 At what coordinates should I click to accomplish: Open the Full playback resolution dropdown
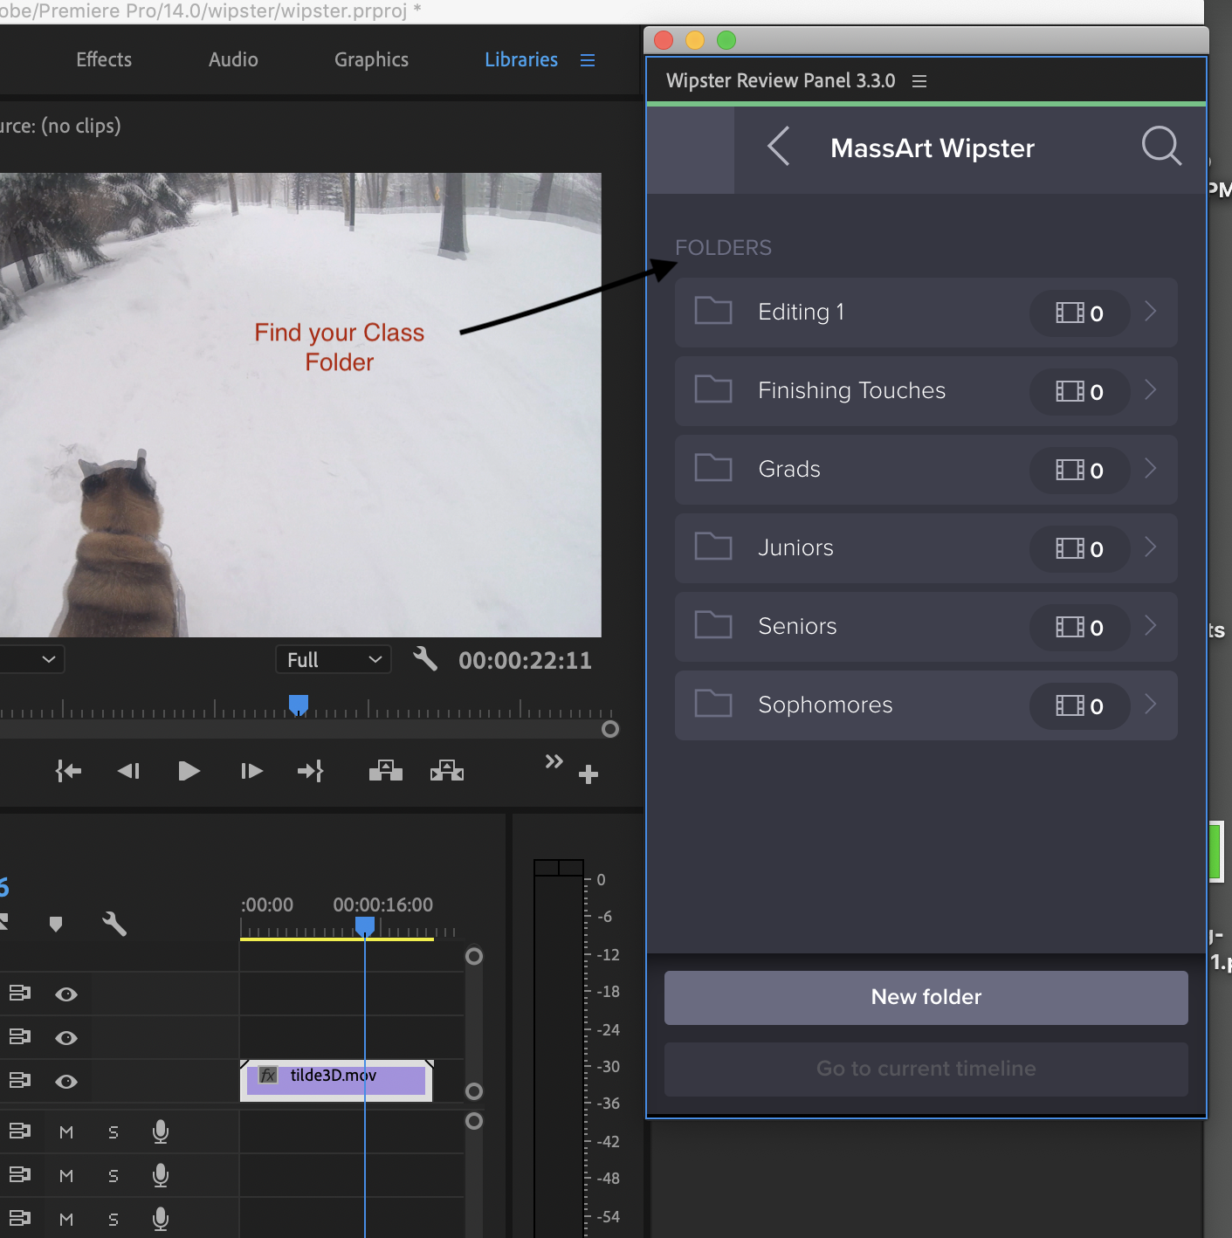pos(334,659)
